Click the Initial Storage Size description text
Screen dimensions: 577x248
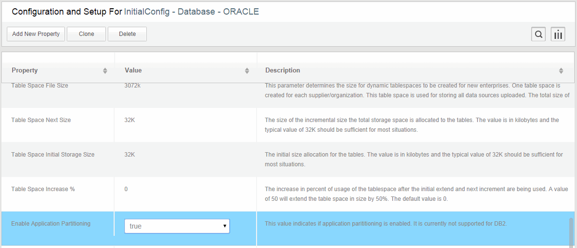pos(414,159)
